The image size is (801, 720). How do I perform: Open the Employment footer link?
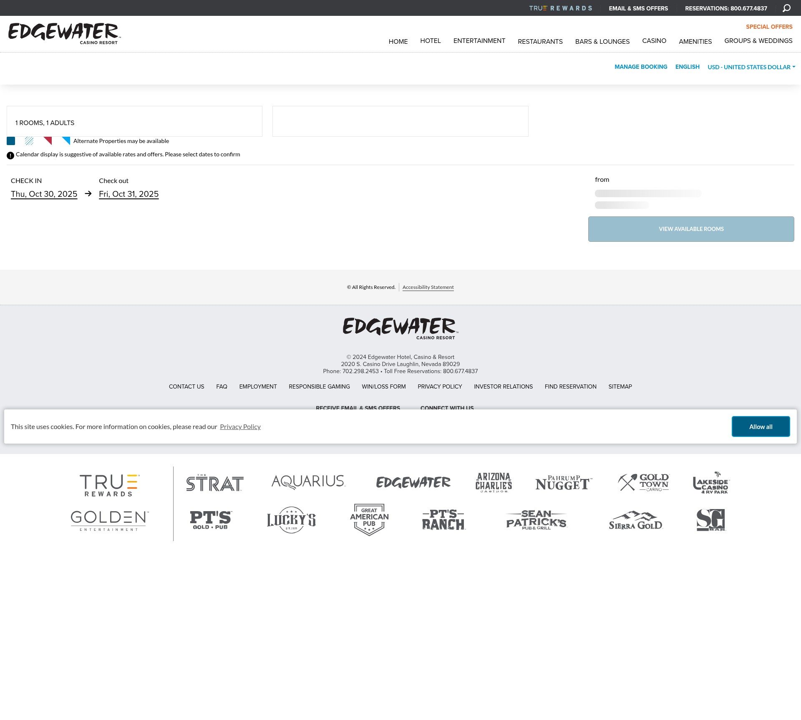tap(258, 386)
